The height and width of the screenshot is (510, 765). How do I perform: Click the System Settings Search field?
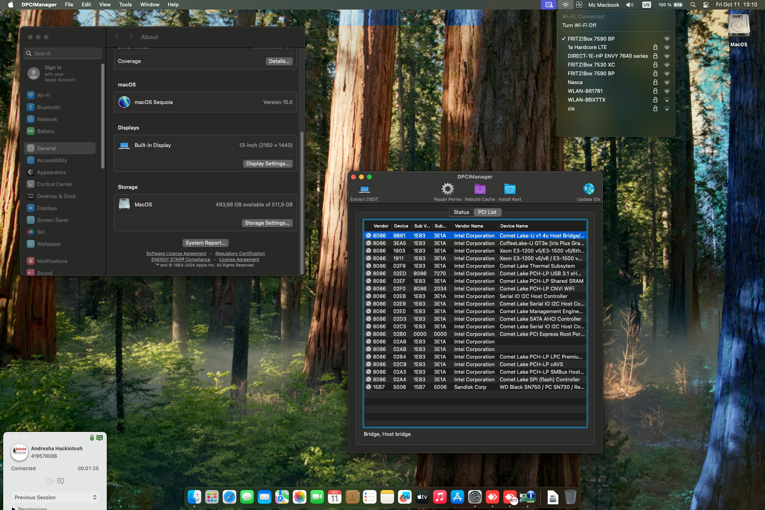63,53
